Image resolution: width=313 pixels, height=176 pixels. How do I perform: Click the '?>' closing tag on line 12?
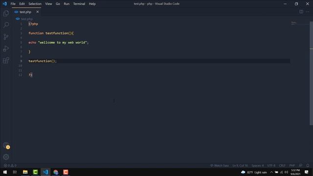pyautogui.click(x=30, y=75)
